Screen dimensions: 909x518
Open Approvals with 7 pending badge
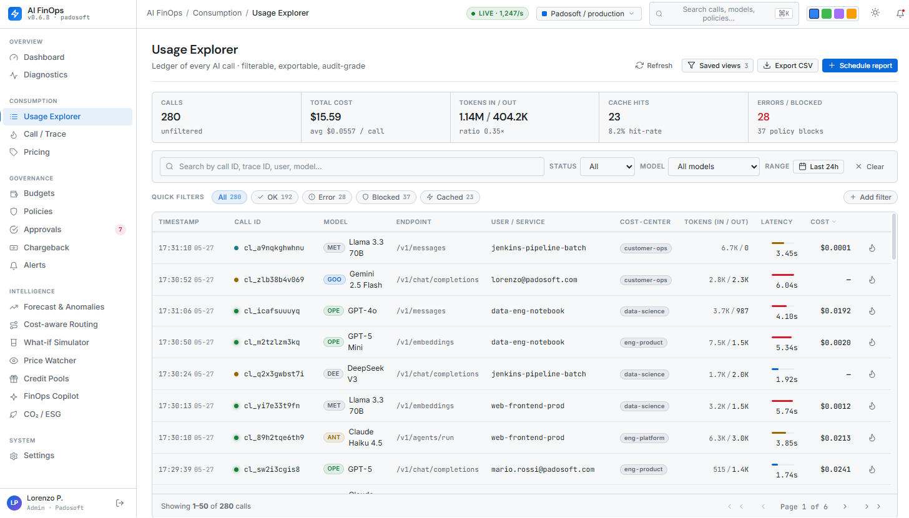click(67, 230)
